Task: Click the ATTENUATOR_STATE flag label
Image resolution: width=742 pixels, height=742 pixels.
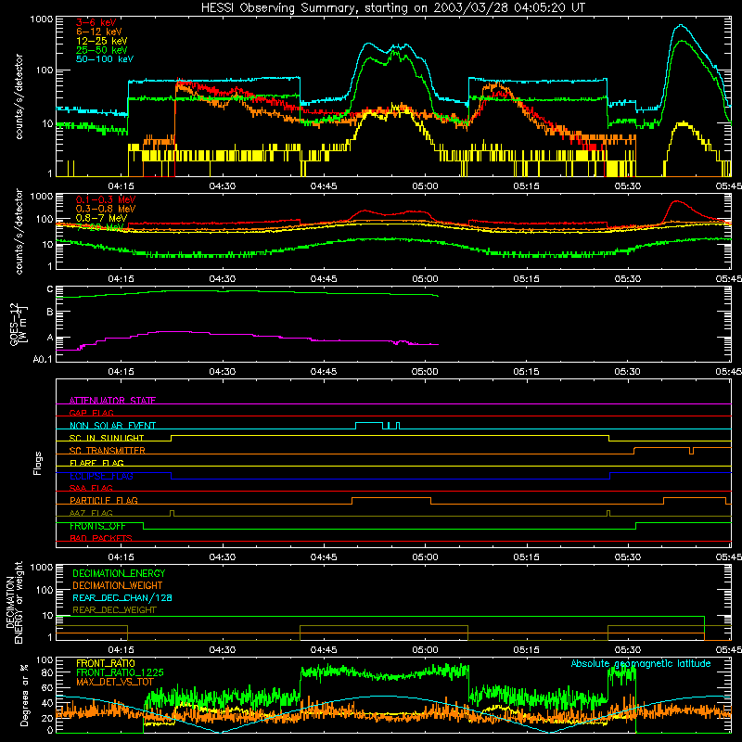Action: pyautogui.click(x=112, y=401)
